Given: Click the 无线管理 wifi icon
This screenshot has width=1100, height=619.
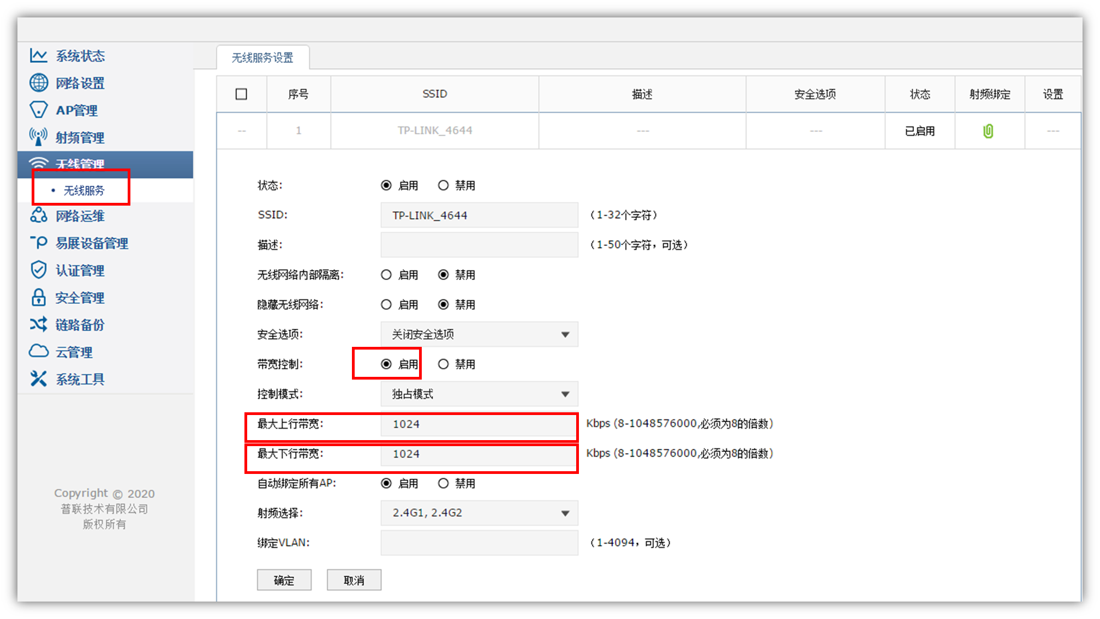Looking at the screenshot, I should click(38, 163).
